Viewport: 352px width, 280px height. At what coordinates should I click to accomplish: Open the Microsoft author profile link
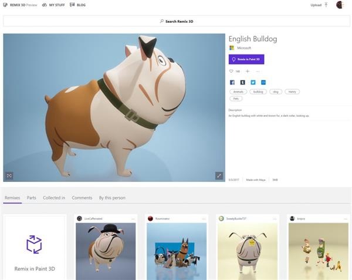pos(244,48)
